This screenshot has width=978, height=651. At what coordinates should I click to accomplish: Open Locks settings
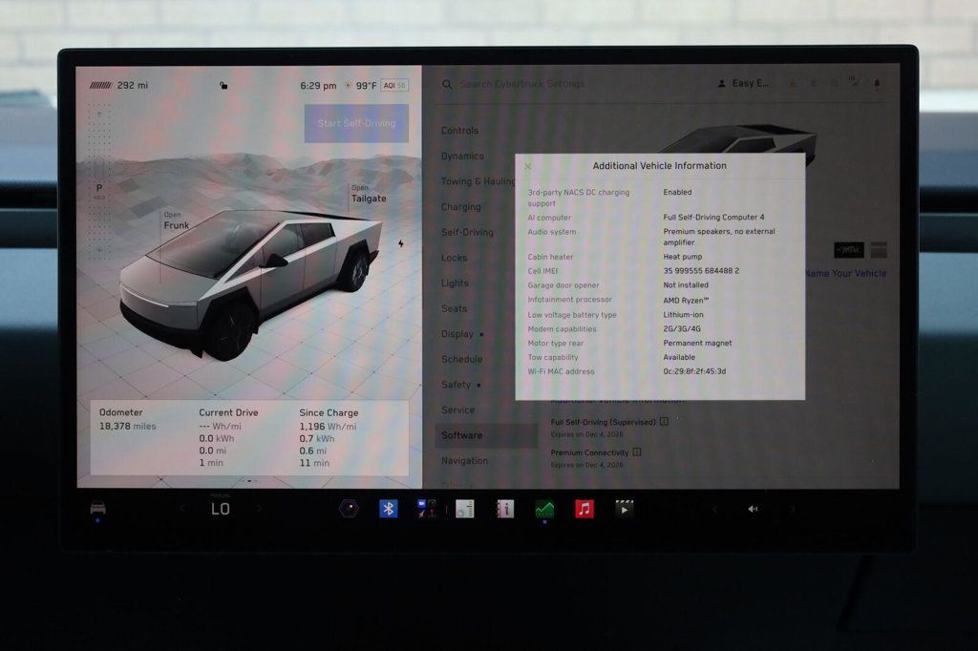pos(454,258)
